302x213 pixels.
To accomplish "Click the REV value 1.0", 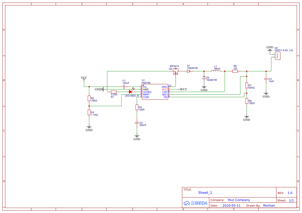I will pos(290,193).
